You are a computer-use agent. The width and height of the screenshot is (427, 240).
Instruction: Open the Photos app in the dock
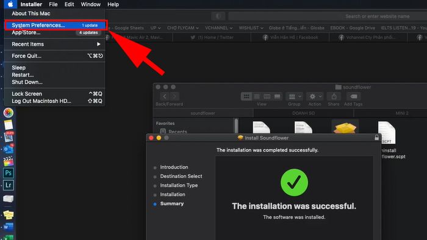click(9, 113)
